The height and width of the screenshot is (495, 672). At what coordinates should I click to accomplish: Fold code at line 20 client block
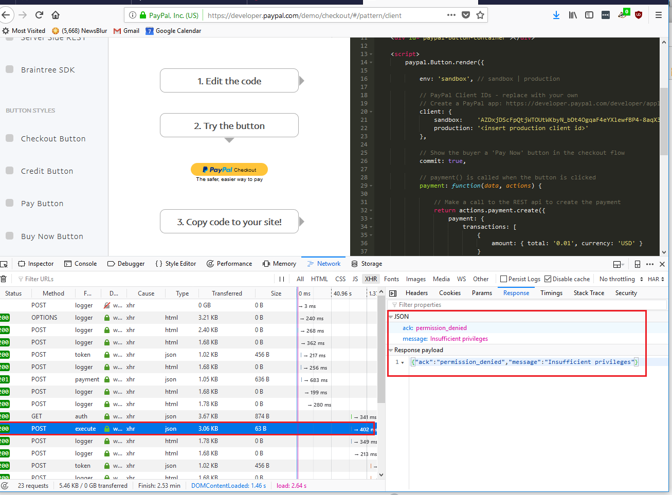click(x=371, y=112)
